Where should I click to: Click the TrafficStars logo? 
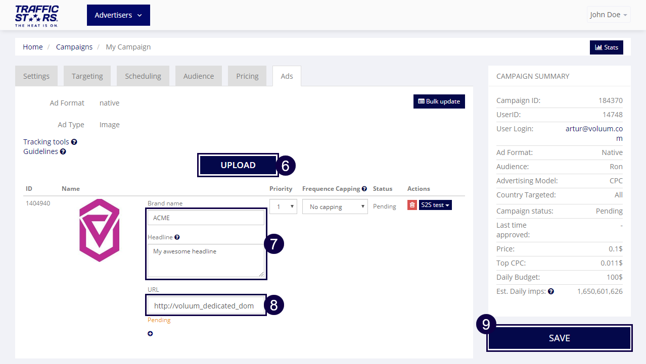[x=37, y=16]
